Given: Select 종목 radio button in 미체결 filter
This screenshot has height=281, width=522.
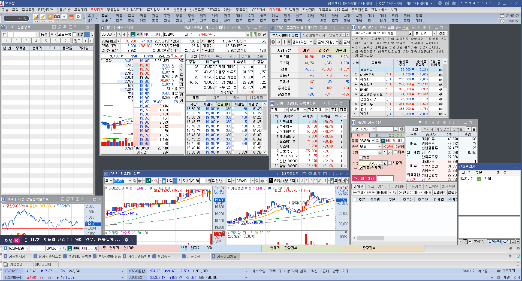Looking at the screenshot, I should tap(366, 193).
